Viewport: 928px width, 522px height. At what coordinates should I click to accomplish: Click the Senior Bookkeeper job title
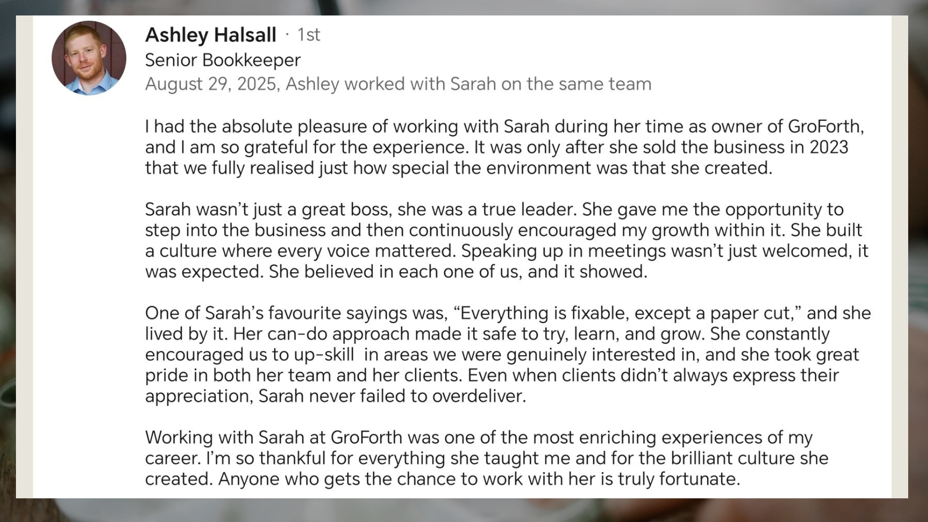222,60
